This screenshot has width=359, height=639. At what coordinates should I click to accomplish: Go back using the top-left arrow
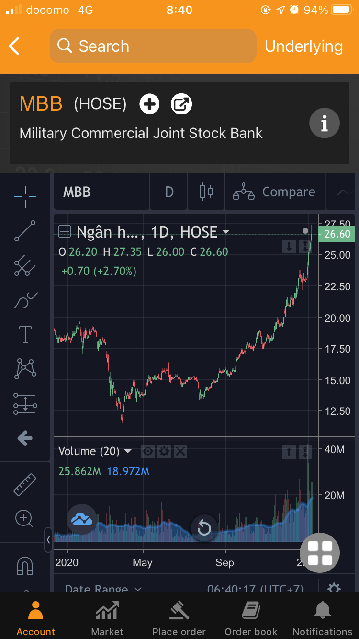coord(14,46)
